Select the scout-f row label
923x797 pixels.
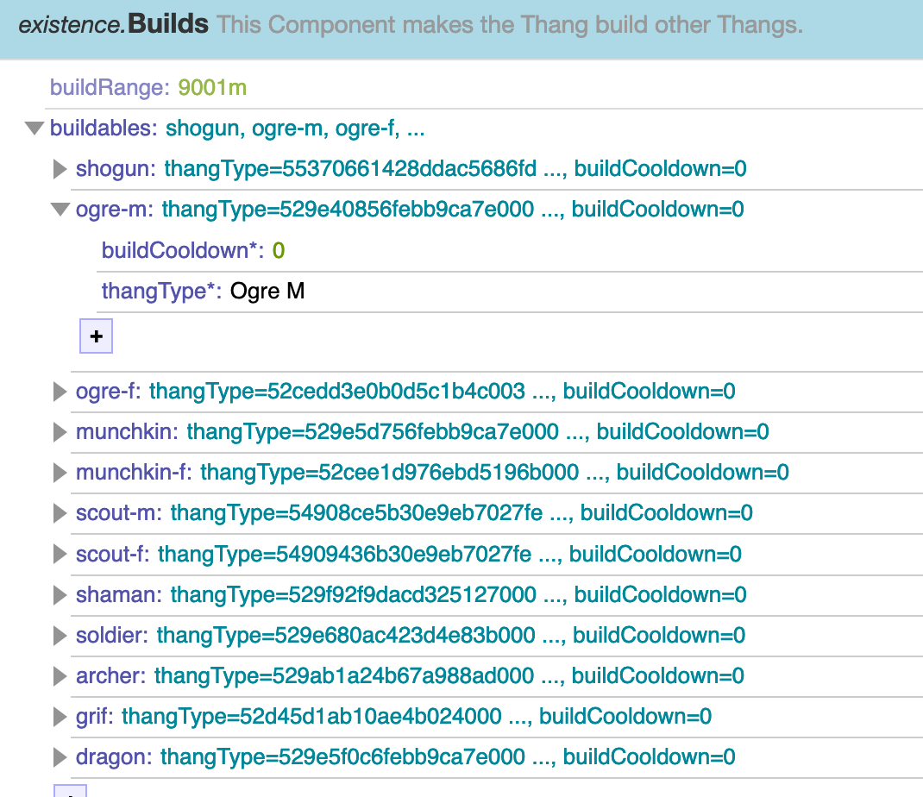click(112, 555)
